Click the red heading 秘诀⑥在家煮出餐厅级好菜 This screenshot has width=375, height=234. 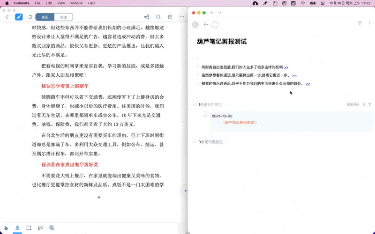pyautogui.click(x=69, y=165)
